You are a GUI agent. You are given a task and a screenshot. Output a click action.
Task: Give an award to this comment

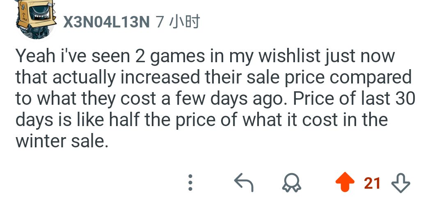(291, 183)
